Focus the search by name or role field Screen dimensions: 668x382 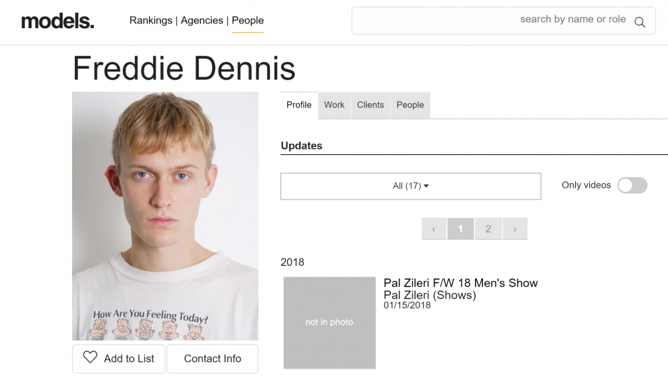pyautogui.click(x=503, y=21)
